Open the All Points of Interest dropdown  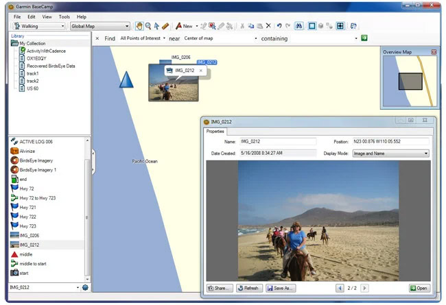(x=143, y=38)
